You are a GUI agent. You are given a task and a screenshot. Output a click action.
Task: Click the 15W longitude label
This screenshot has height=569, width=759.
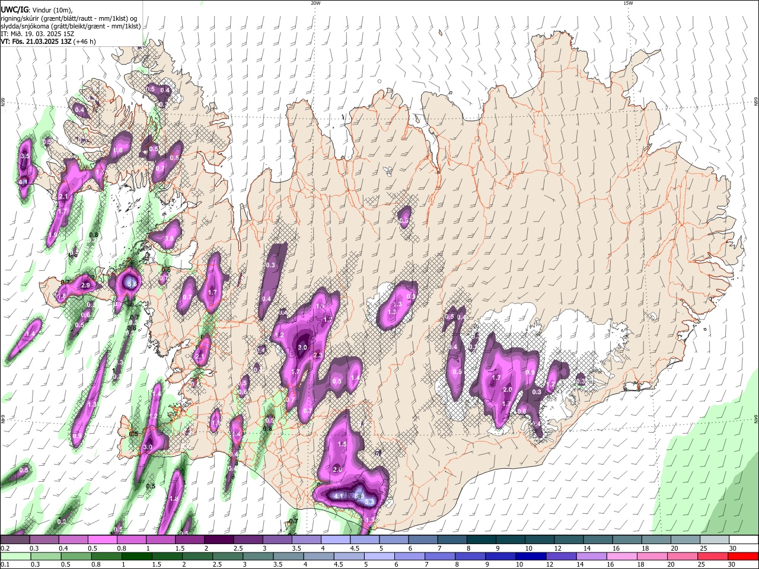point(628,3)
